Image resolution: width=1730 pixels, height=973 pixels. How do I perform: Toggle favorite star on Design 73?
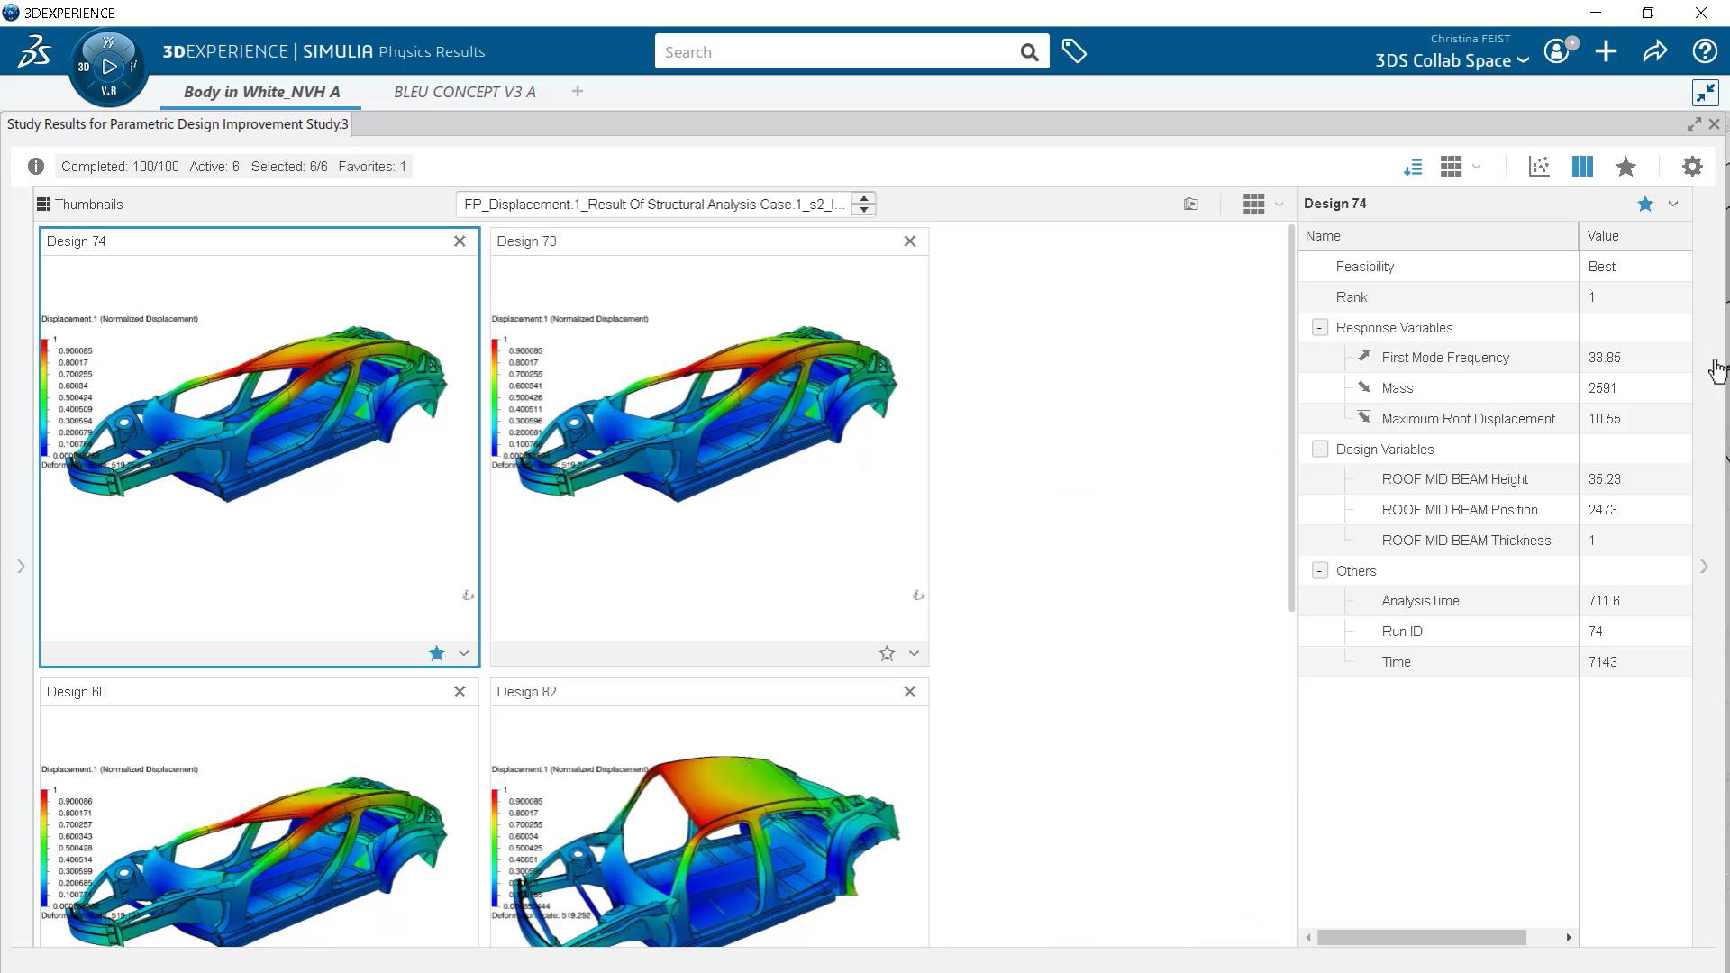point(887,654)
